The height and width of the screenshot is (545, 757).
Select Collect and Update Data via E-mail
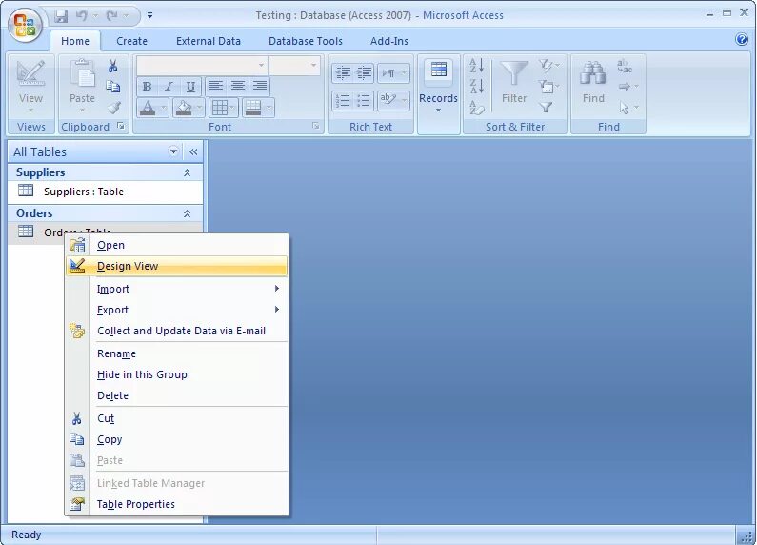tap(177, 331)
